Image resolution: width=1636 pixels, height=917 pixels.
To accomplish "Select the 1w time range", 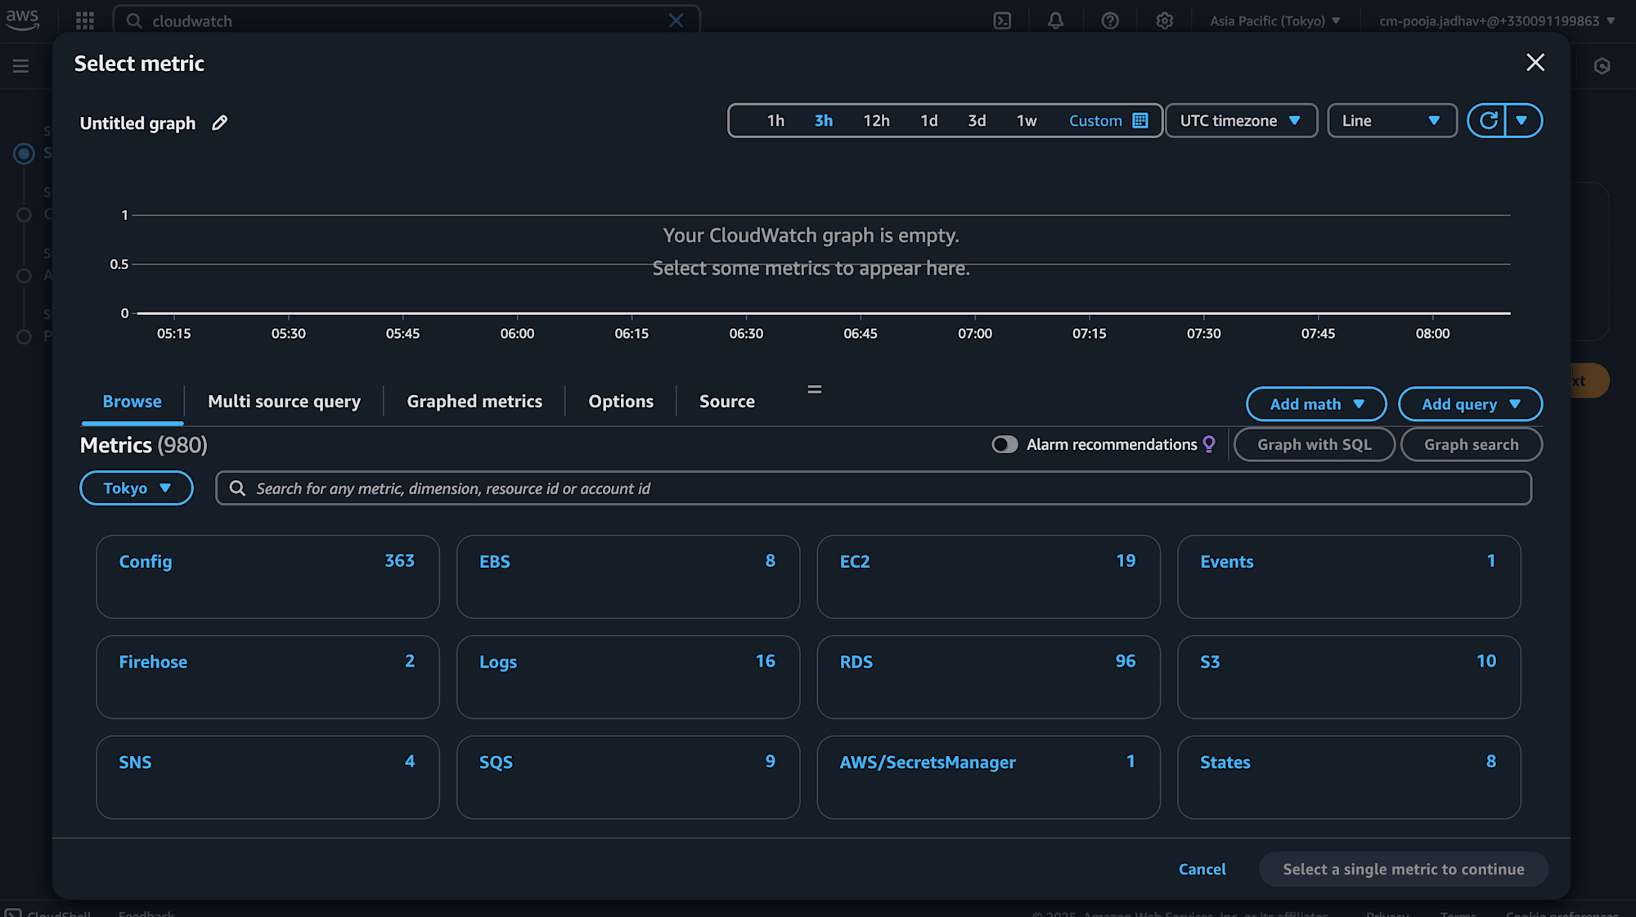I will tap(1027, 121).
